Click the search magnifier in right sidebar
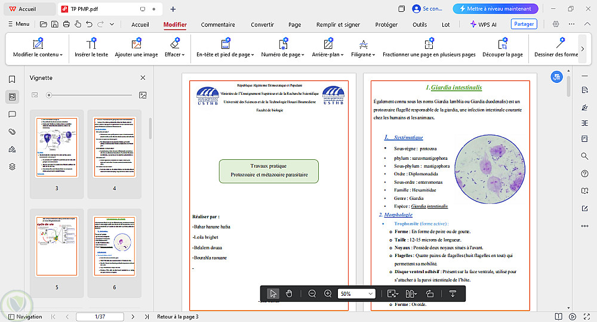 (x=585, y=156)
